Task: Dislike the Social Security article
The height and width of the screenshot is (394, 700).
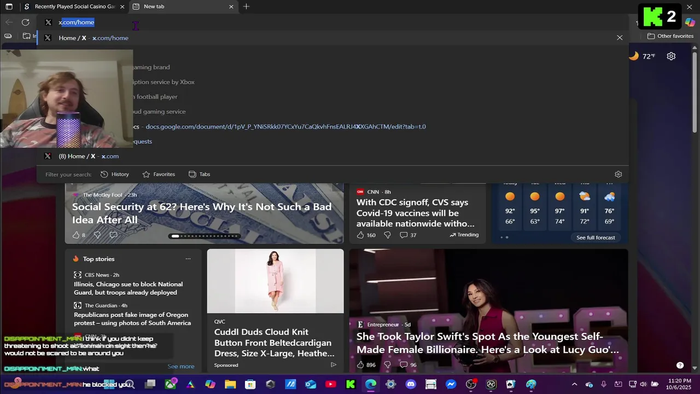Action: click(97, 235)
